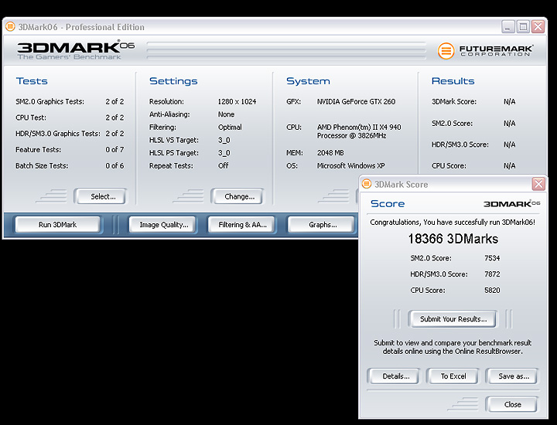Open test selection with Select... button
Image resolution: width=557 pixels, height=425 pixels.
coord(100,196)
